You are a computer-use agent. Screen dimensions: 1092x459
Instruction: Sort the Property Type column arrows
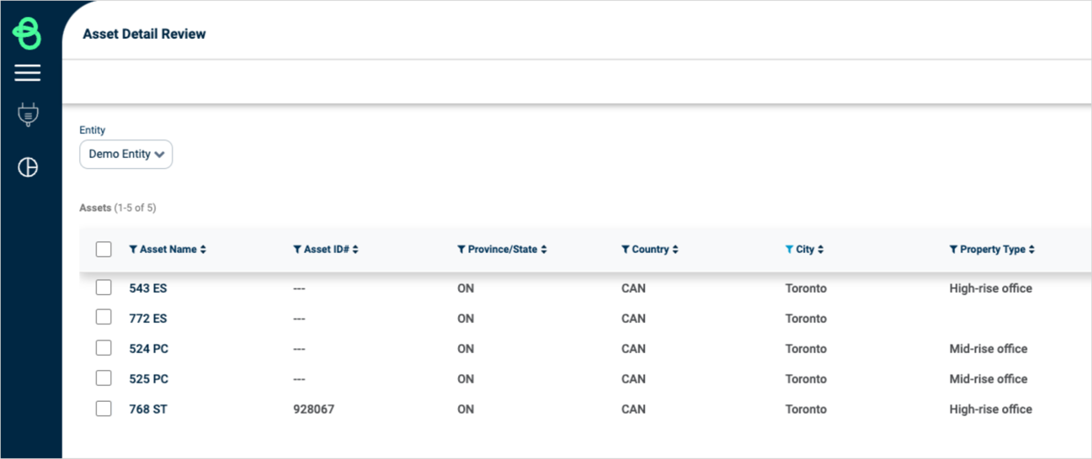1031,250
